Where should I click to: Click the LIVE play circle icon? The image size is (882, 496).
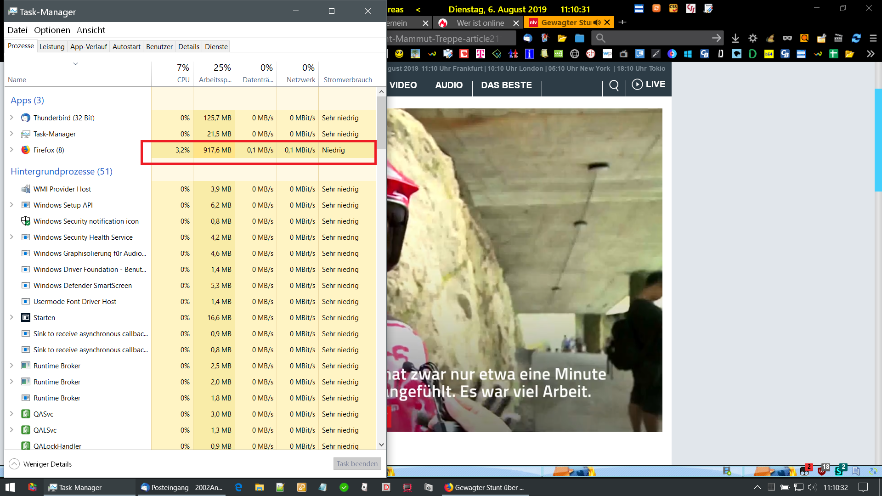(x=637, y=85)
